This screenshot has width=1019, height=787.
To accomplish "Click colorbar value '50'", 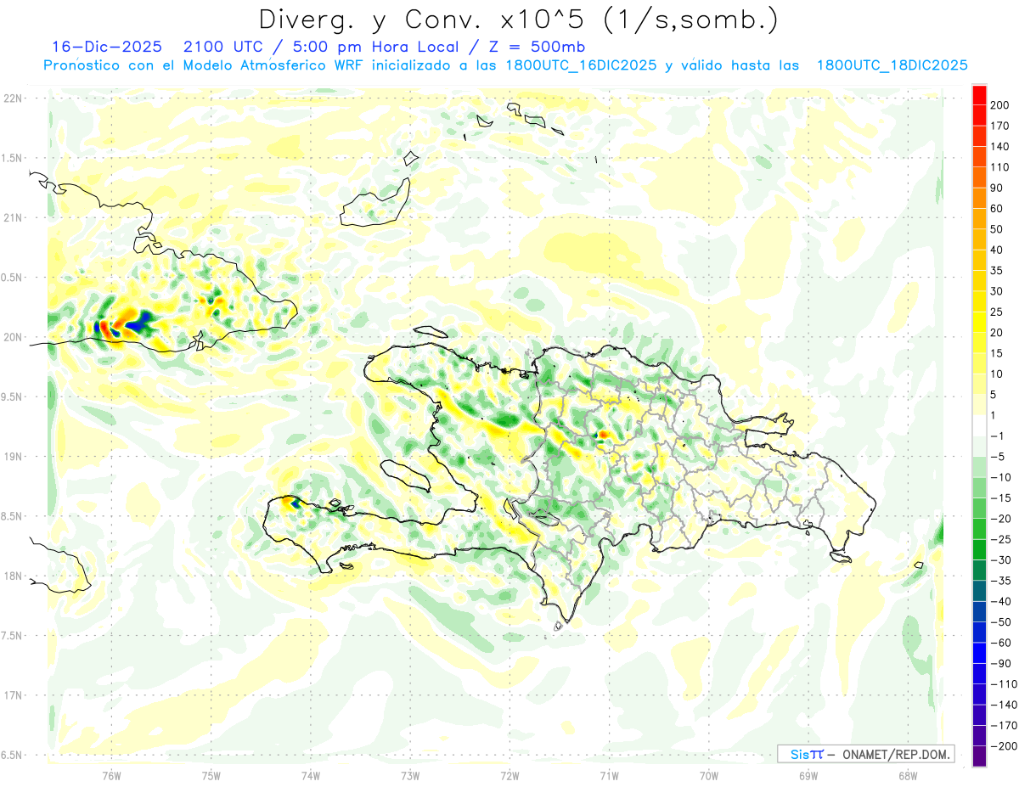I will [998, 229].
